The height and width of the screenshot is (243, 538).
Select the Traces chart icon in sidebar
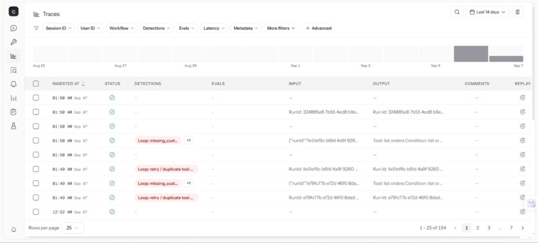point(13,56)
